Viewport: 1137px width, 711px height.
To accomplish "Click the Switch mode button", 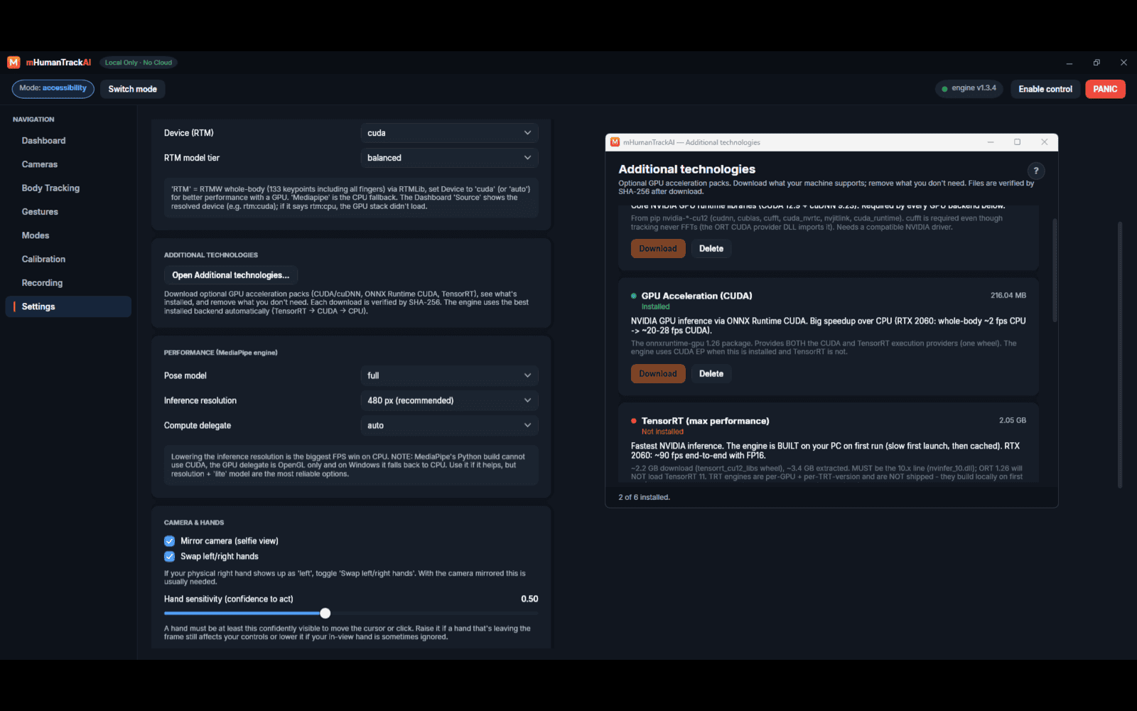I will tap(132, 89).
